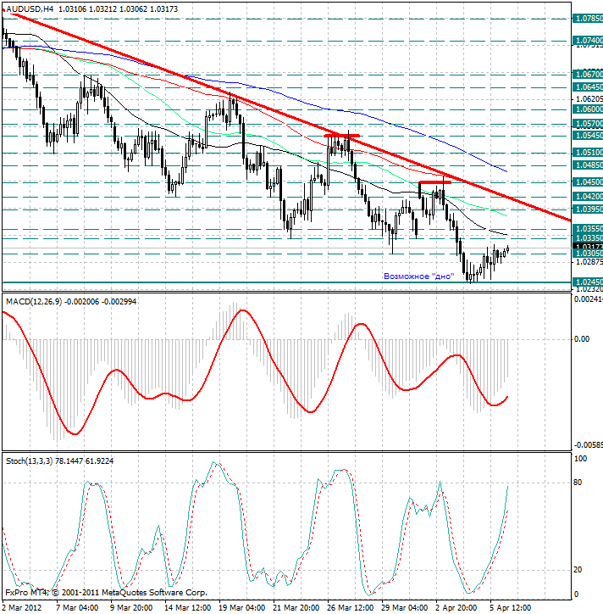The width and height of the screenshot is (603, 614).
Task: Click the 29 Mar 04:00 time label
Action: pos(404,608)
